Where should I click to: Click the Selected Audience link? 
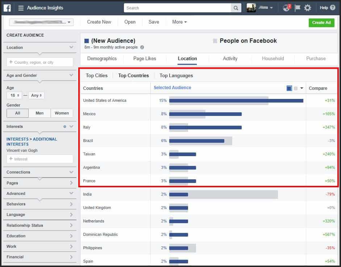click(x=172, y=87)
